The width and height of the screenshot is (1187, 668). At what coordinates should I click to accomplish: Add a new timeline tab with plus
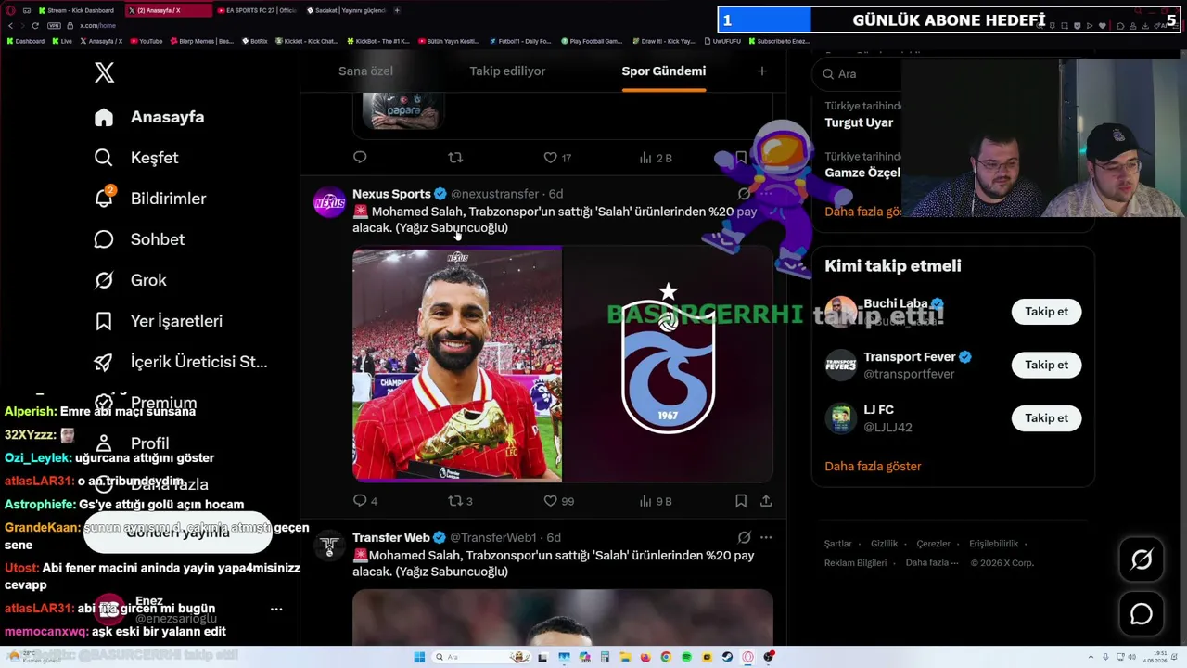762,71
